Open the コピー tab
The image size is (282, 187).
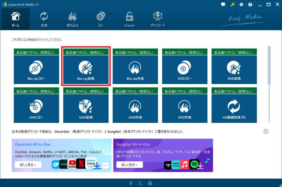coord(101,19)
